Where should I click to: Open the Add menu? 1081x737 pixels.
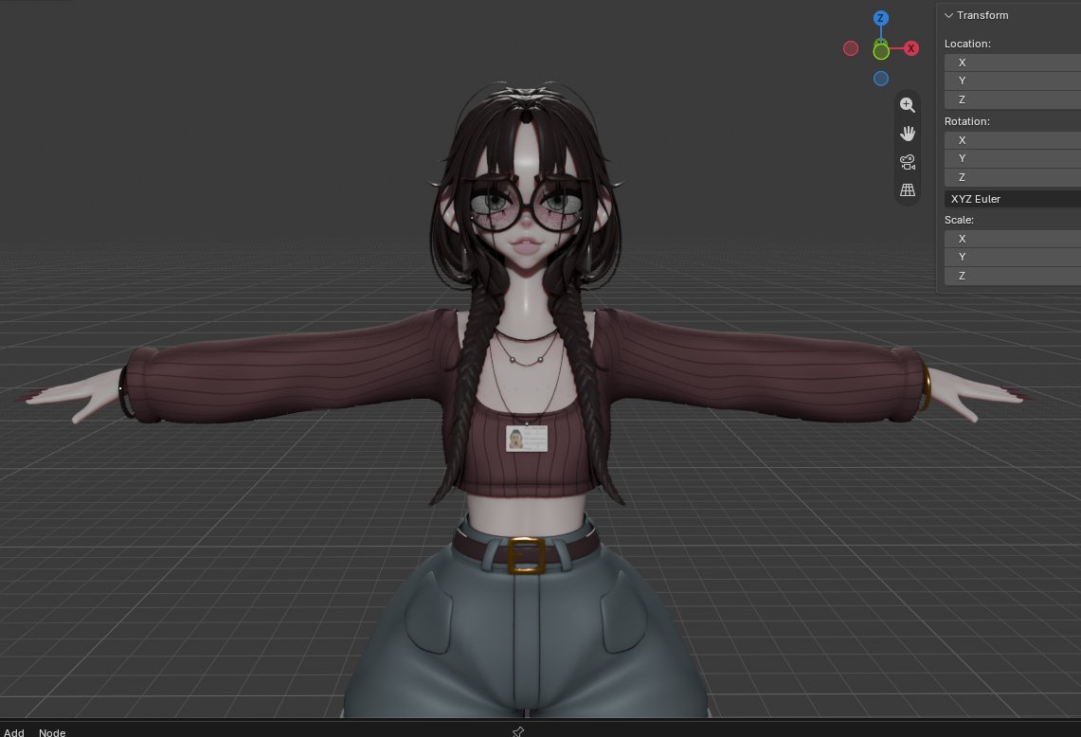pyautogui.click(x=14, y=732)
